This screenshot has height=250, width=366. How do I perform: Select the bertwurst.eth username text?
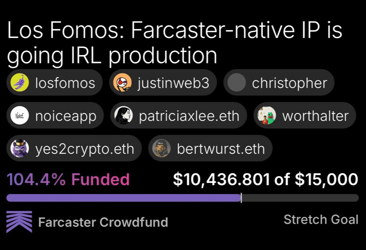(x=221, y=149)
